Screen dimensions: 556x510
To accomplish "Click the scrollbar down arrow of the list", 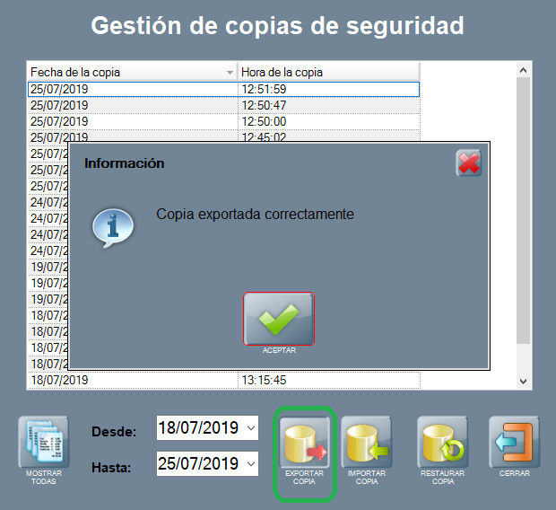I will point(525,382).
